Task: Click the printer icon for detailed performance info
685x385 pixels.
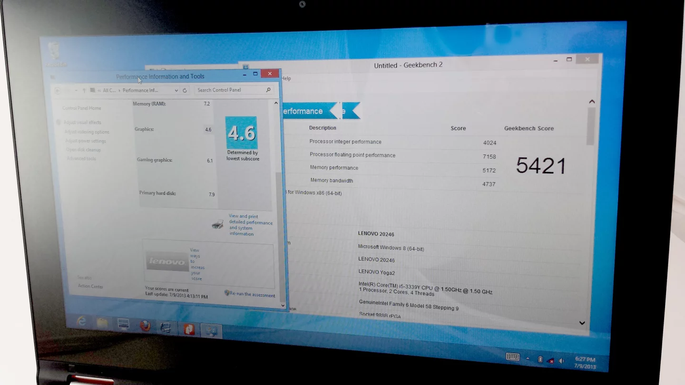Action: (217, 224)
